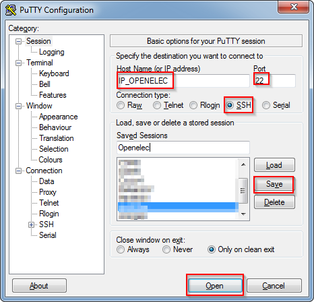The height and width of the screenshot is (302, 314).
Task: Select the SSH connection type
Action: tap(230, 105)
